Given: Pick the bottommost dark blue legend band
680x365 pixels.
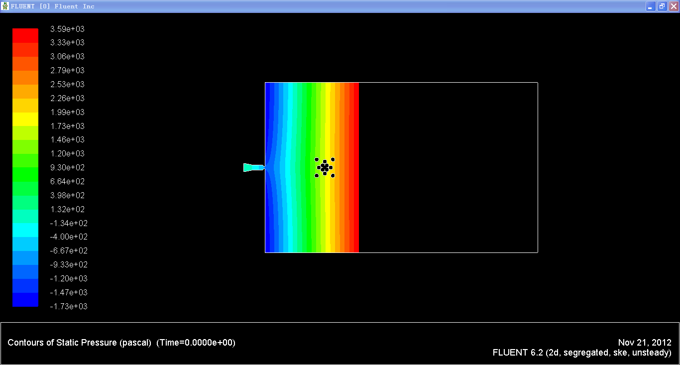Looking at the screenshot, I should (25, 300).
